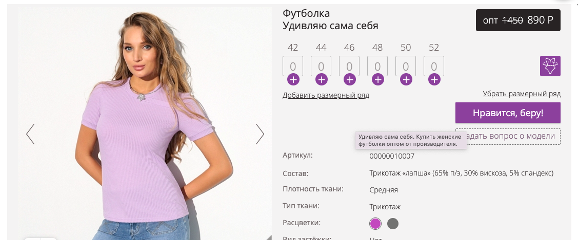This screenshot has width=578, height=240.
Task: Click plus button under size 44
Action: tap(322, 79)
